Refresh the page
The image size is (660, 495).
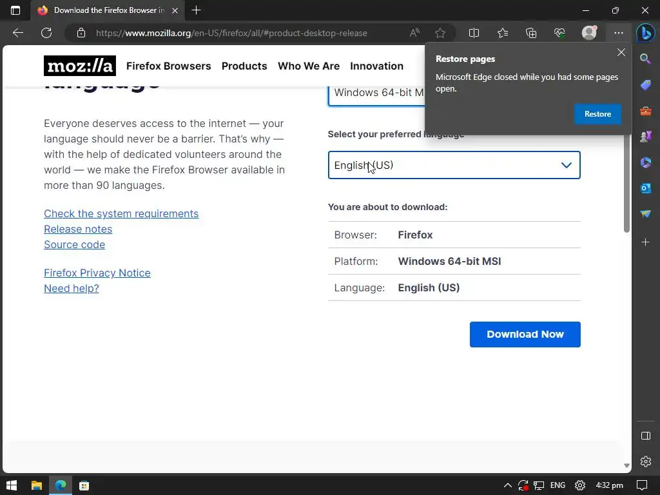click(x=46, y=33)
